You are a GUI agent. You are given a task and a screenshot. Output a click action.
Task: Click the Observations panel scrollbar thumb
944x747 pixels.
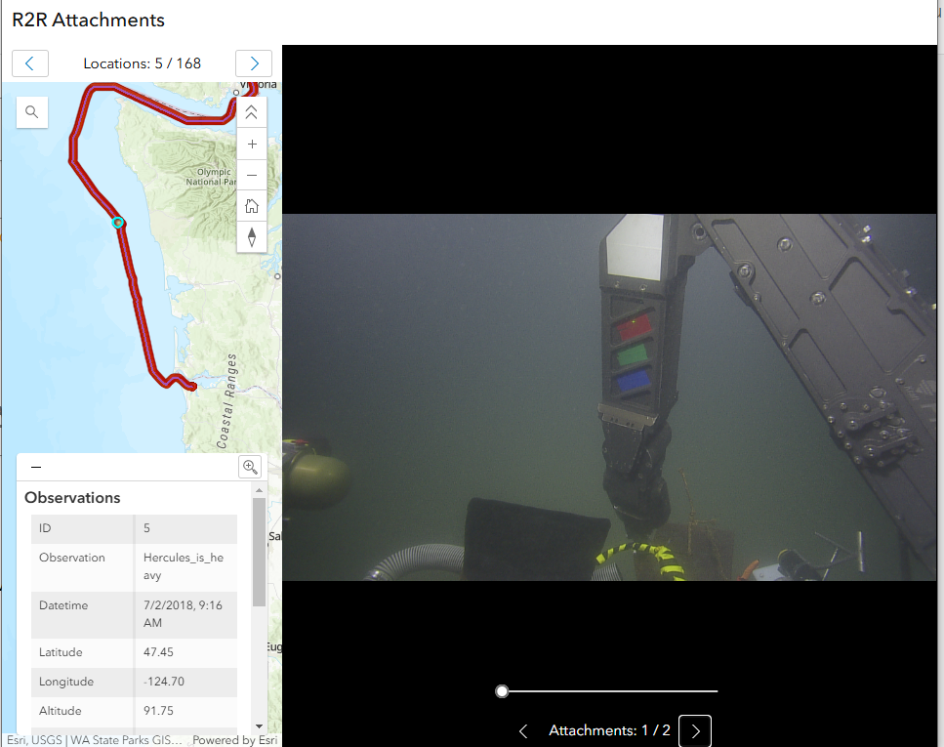259,552
